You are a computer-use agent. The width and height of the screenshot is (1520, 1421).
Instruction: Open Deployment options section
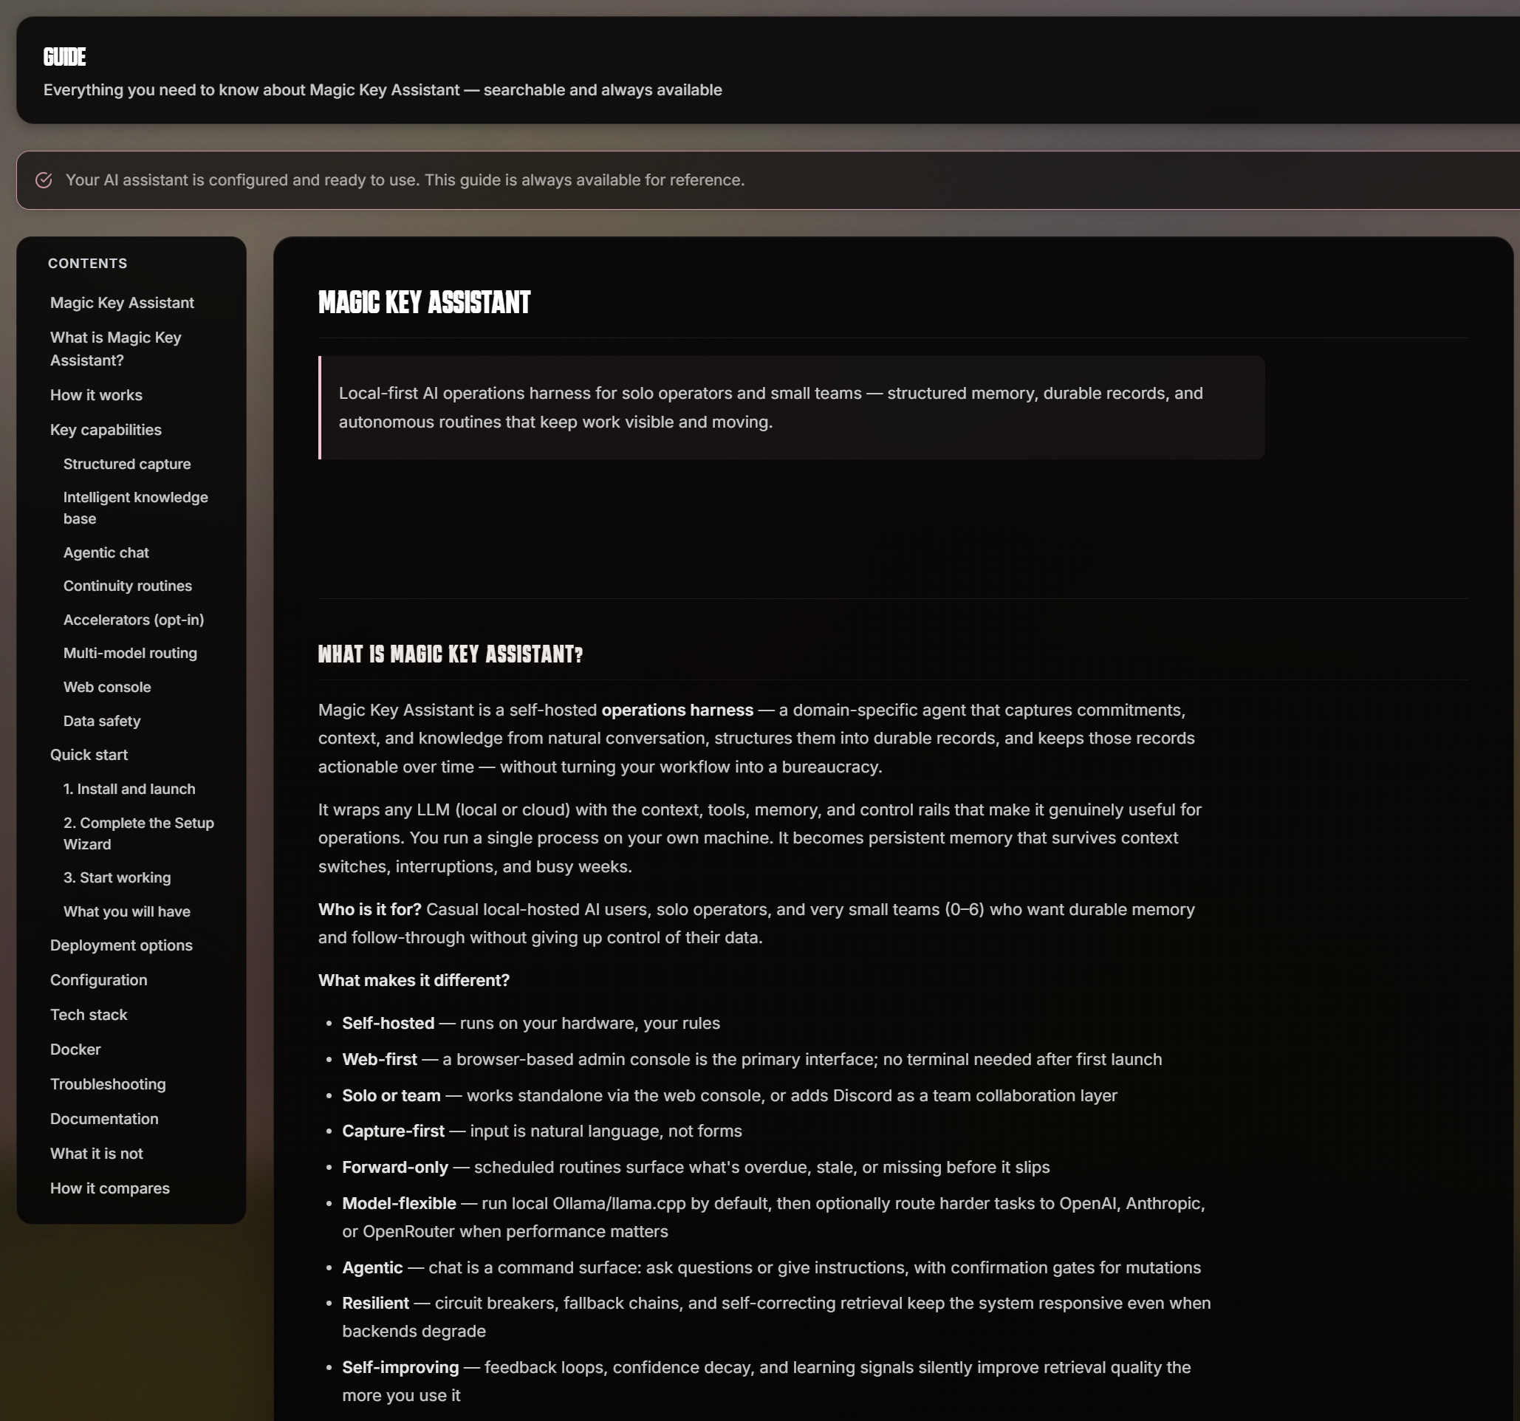tap(122, 945)
